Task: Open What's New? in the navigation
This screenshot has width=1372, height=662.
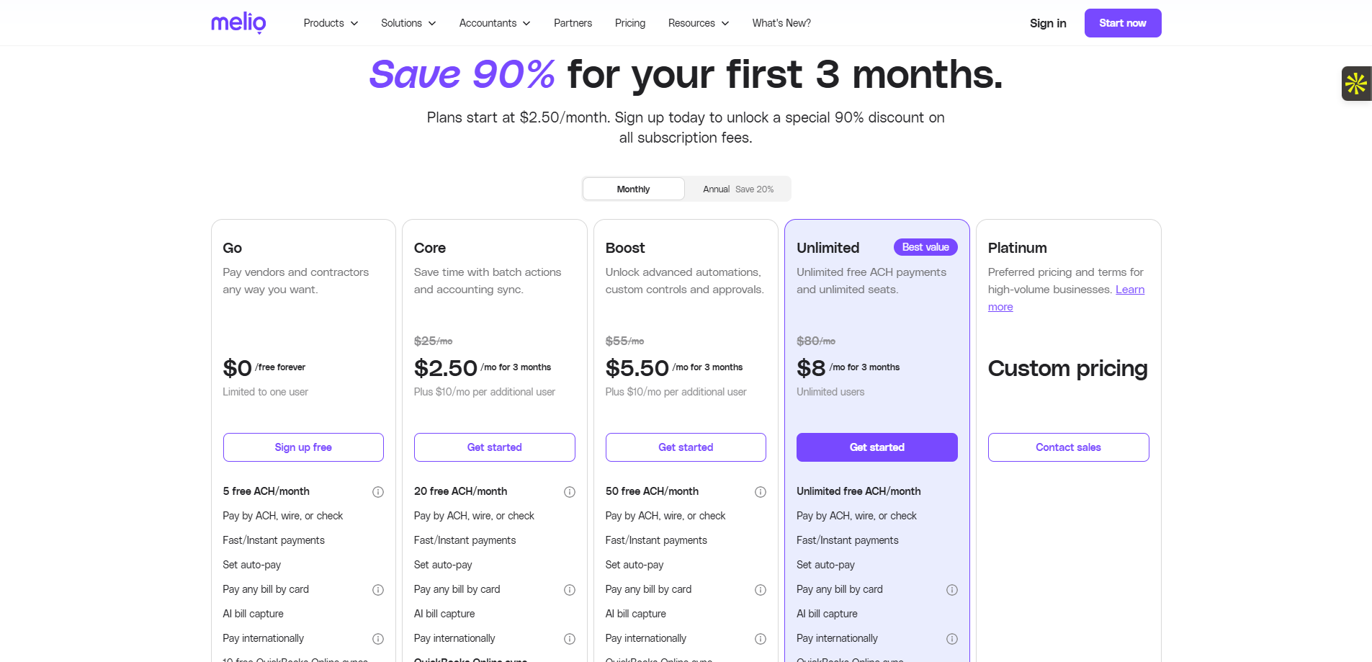Action: [781, 23]
